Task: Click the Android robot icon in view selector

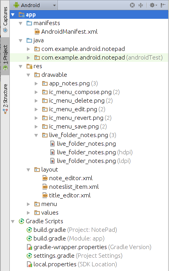Action: [x=16, y=5]
